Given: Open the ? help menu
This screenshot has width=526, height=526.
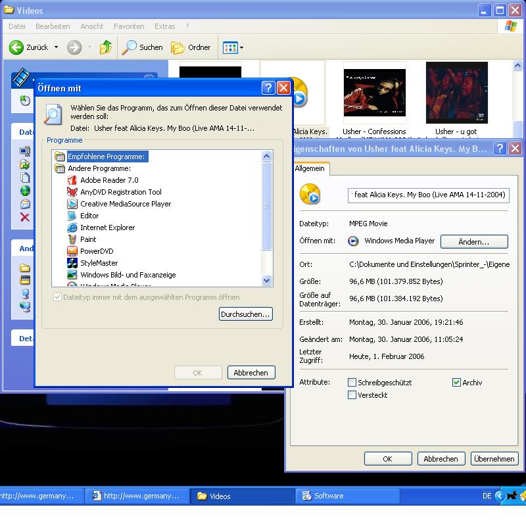Looking at the screenshot, I should point(187,26).
